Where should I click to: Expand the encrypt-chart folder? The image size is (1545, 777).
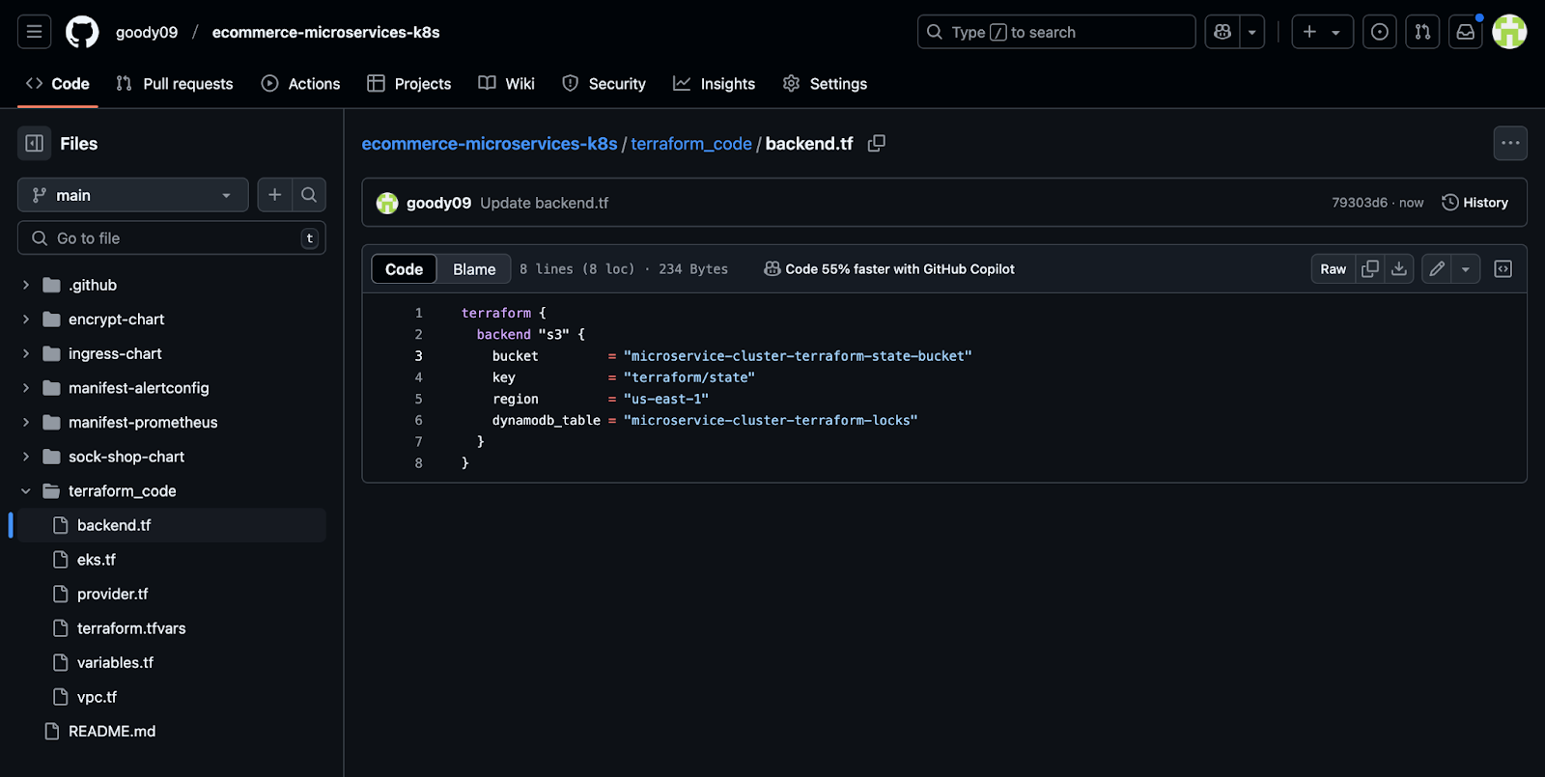pyautogui.click(x=26, y=319)
